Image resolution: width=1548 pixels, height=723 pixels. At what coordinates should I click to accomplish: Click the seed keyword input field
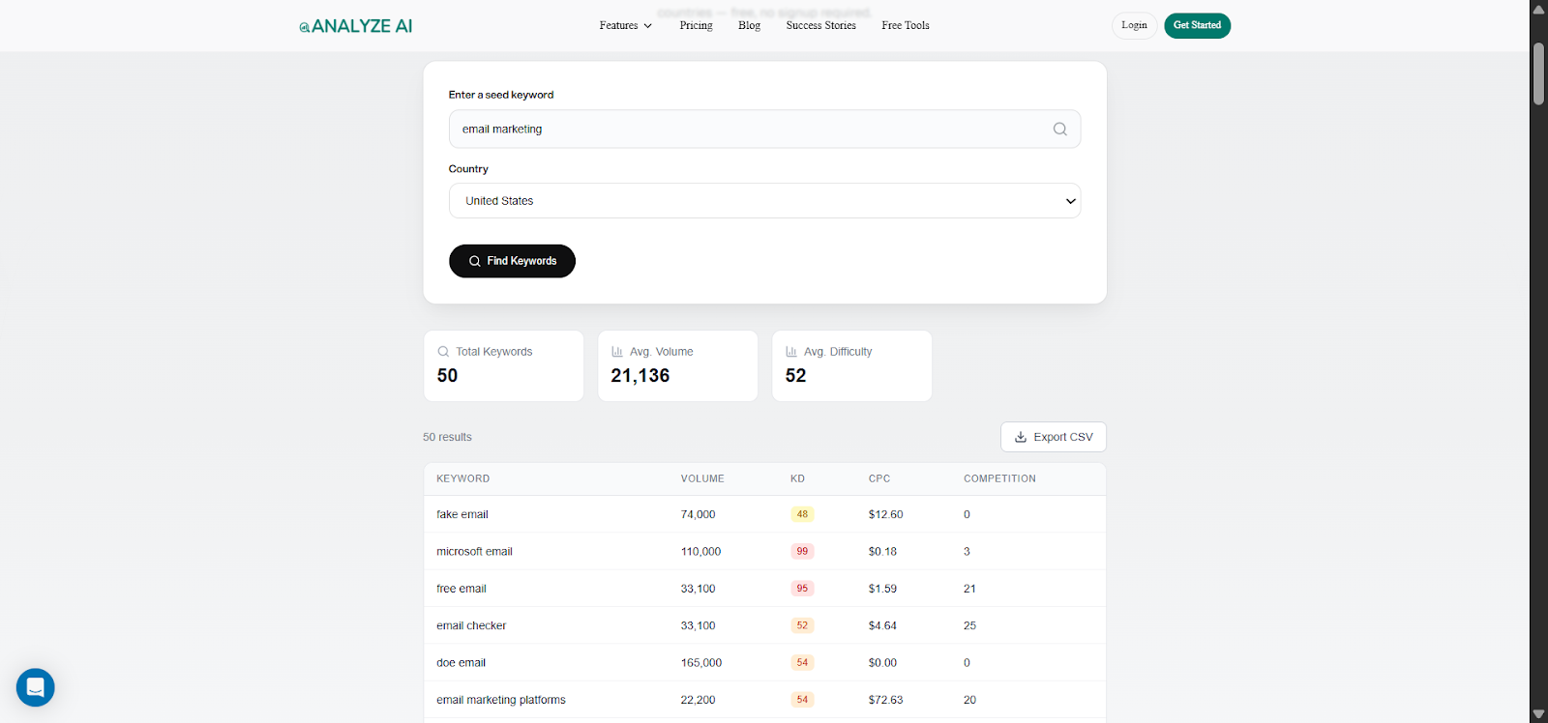pos(764,130)
